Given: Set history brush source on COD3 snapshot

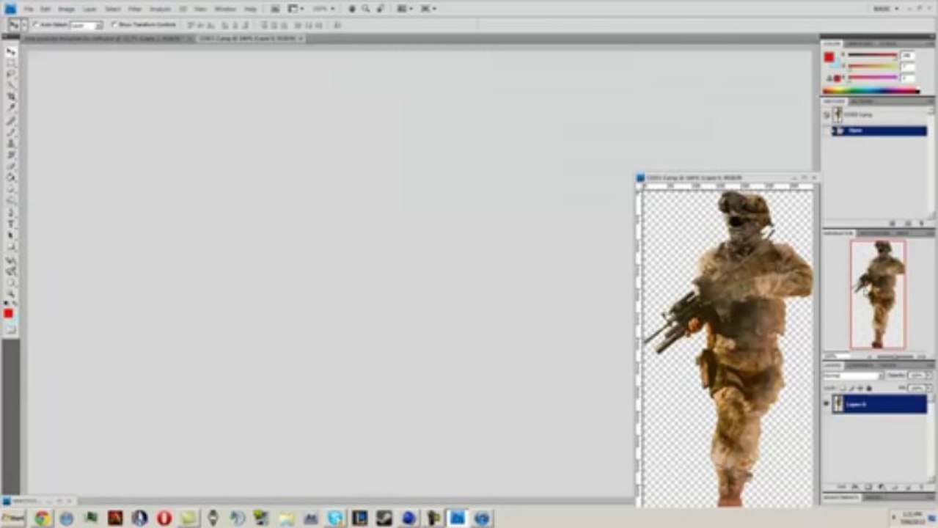Looking at the screenshot, I should point(827,114).
